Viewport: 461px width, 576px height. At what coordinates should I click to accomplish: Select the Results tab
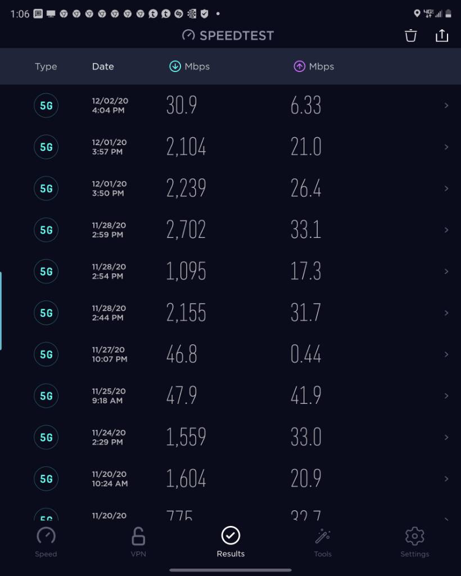pyautogui.click(x=231, y=542)
